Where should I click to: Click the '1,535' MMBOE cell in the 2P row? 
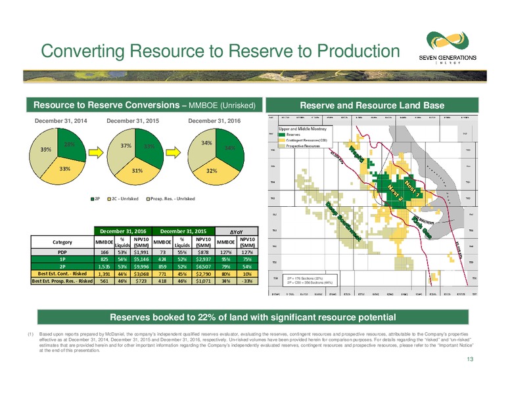[104, 267]
